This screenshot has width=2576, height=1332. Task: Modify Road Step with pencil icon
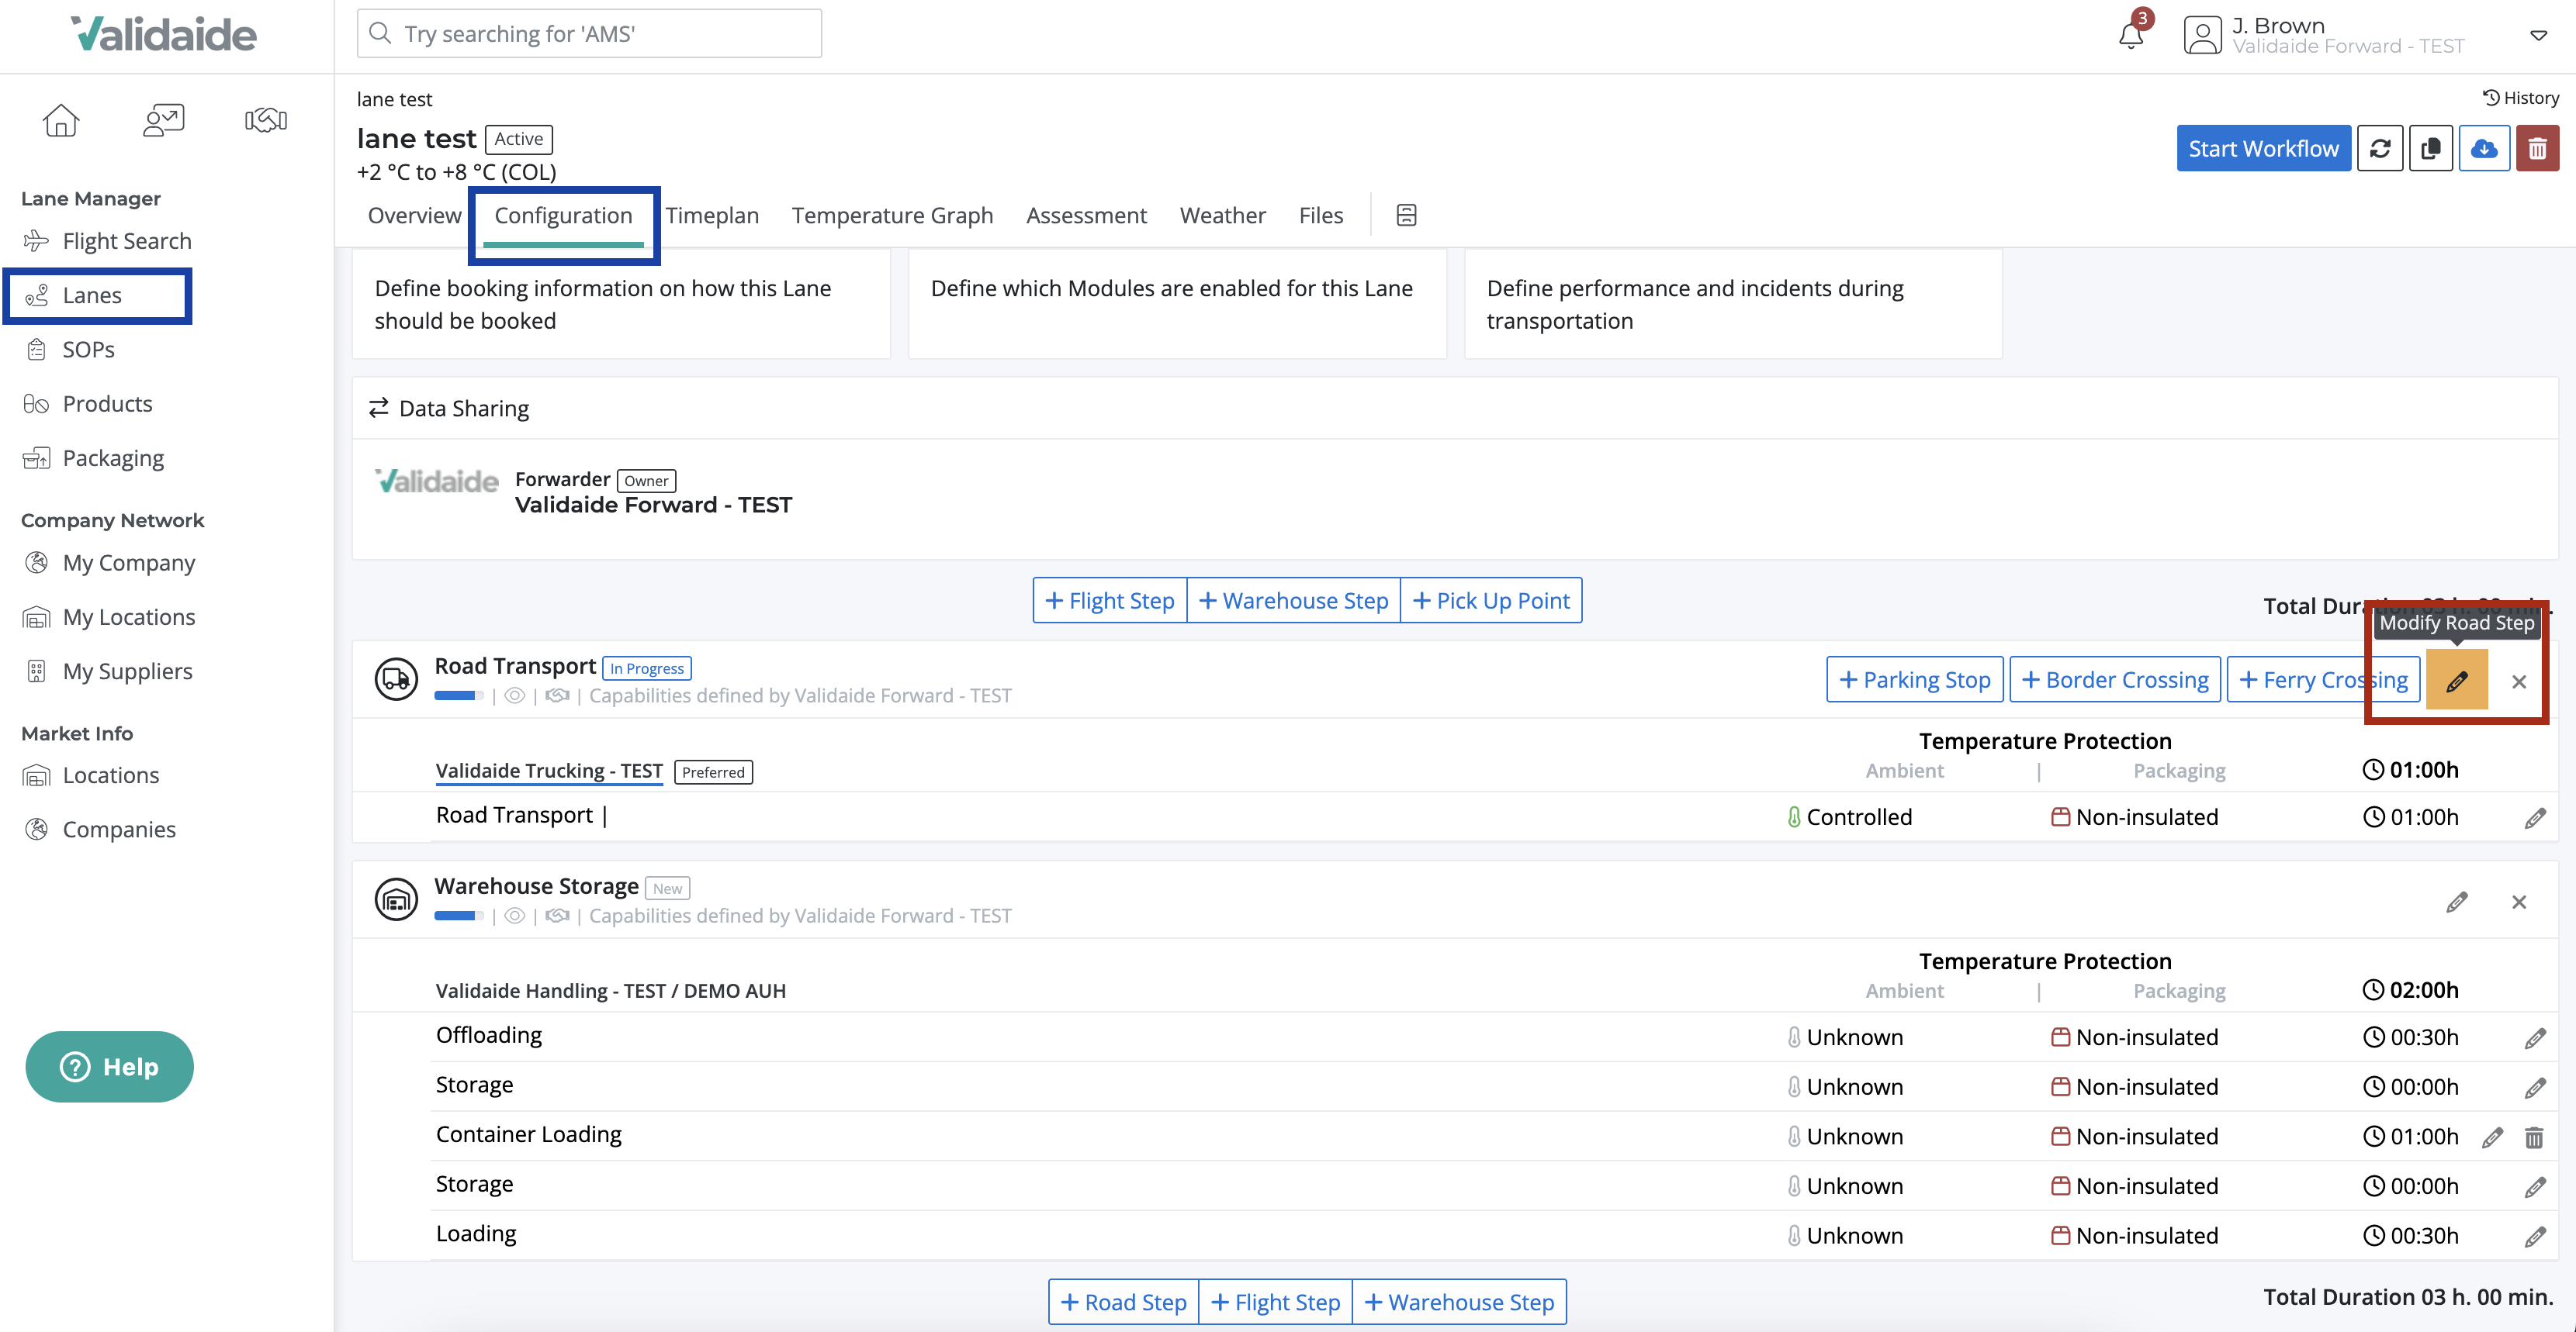[x=2456, y=681]
